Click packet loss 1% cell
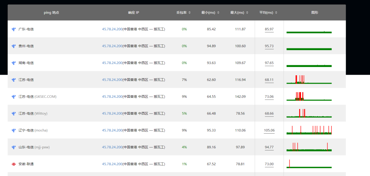 coord(184,164)
